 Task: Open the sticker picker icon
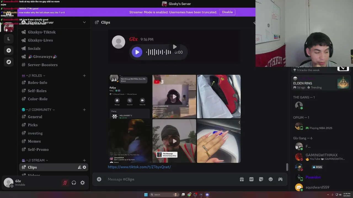(261, 179)
